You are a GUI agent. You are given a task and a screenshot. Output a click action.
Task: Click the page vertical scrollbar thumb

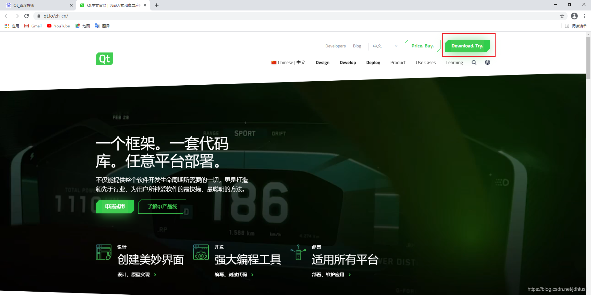(x=588, y=58)
